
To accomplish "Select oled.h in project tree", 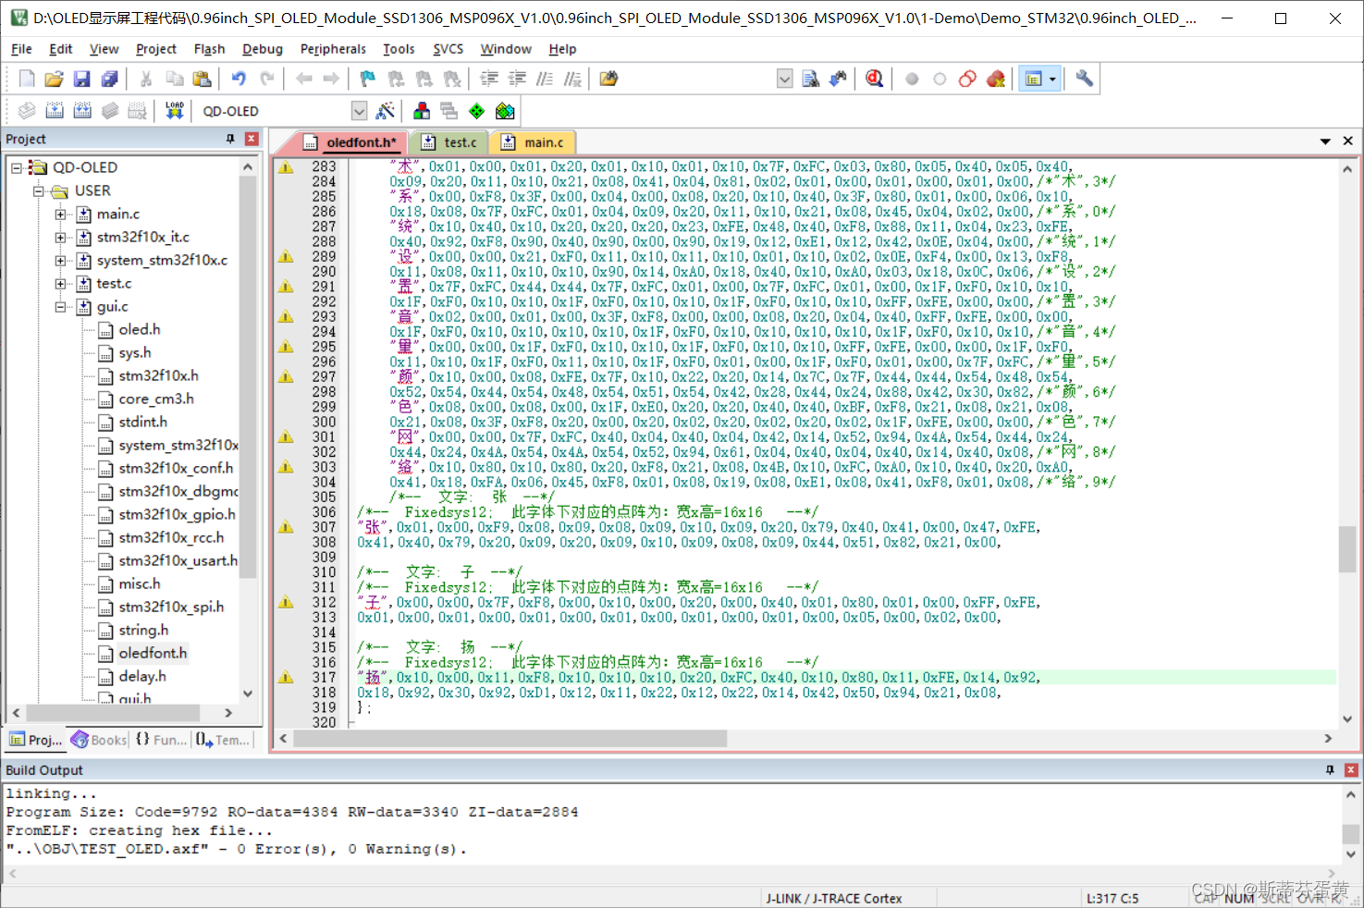I will 140,329.
